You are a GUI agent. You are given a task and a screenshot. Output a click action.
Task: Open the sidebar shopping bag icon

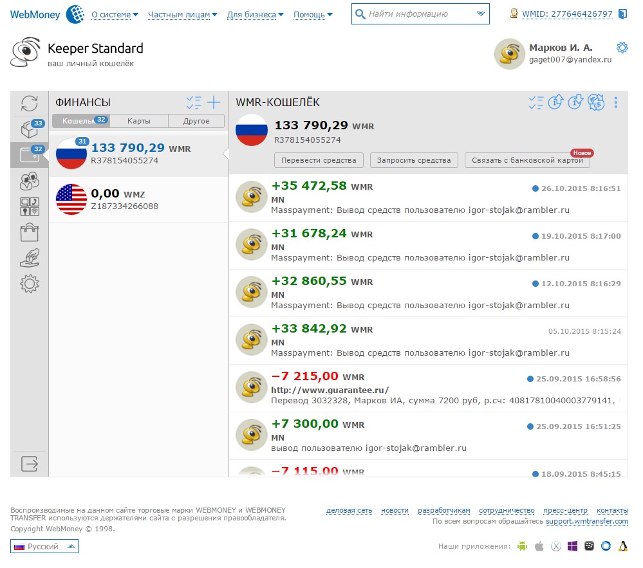30,232
